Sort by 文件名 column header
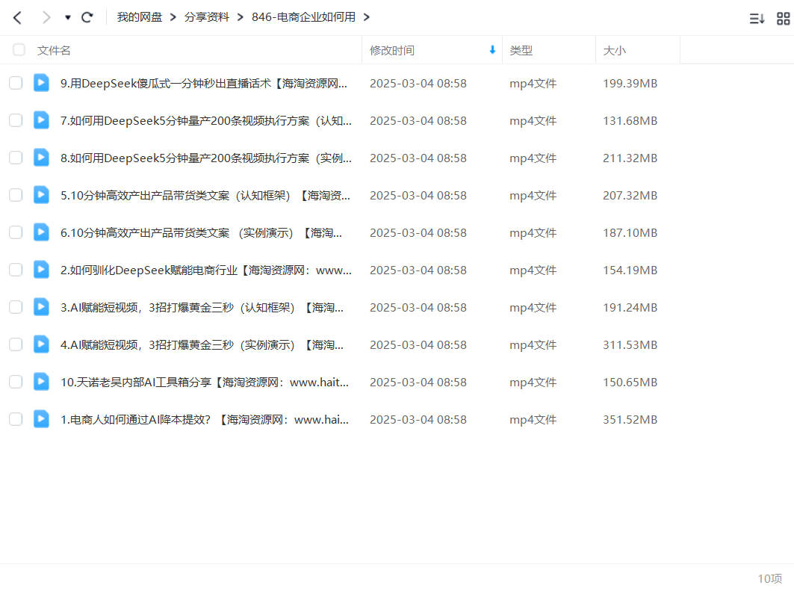The image size is (794, 591). (54, 50)
